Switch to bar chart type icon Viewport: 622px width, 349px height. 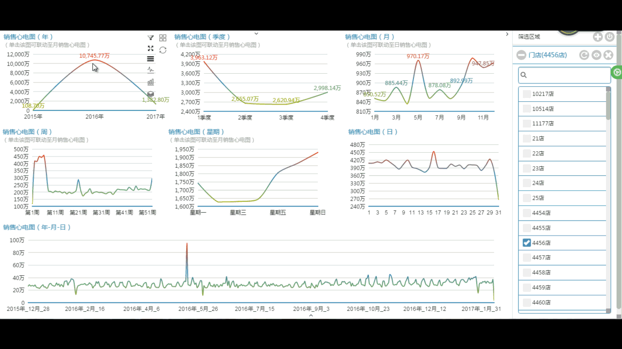151,82
